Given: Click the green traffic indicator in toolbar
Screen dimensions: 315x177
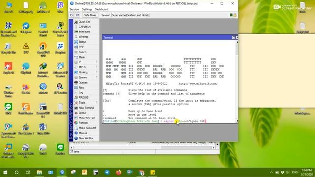Looking at the screenshot, I should point(231,15).
